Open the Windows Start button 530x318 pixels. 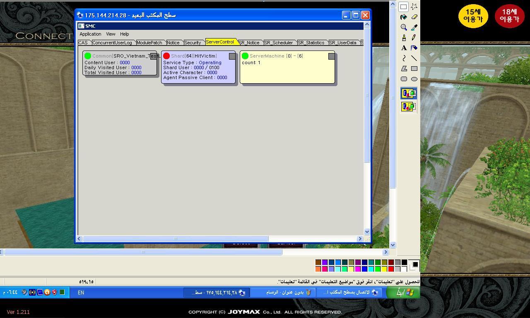coord(403,292)
